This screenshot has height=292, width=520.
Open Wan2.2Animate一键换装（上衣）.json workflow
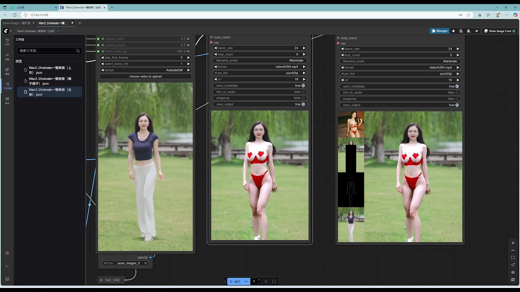tap(50, 70)
